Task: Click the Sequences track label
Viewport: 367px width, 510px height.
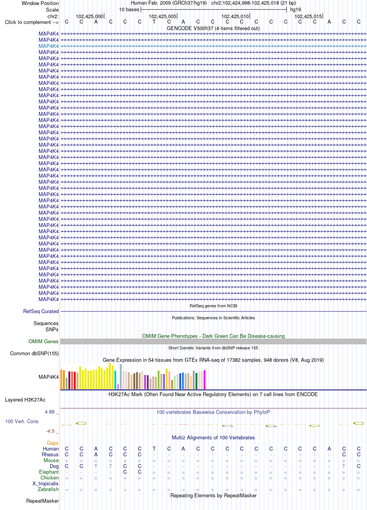Action: pyautogui.click(x=46, y=323)
